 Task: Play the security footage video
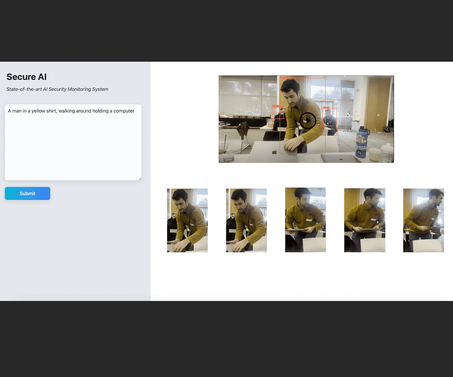[308, 121]
